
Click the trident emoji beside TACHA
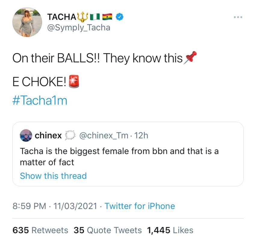(x=83, y=16)
